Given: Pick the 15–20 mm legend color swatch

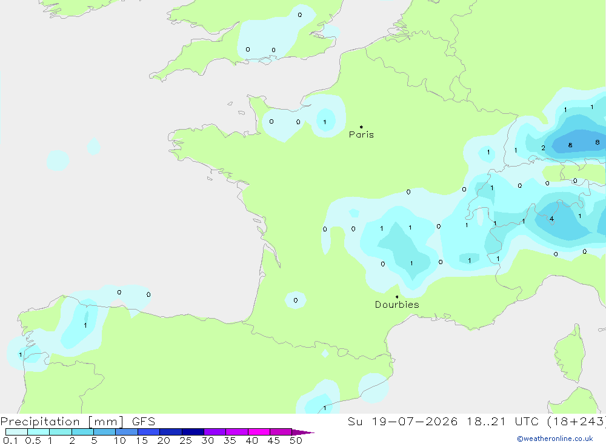Looking at the screenshot, I should point(149,432).
